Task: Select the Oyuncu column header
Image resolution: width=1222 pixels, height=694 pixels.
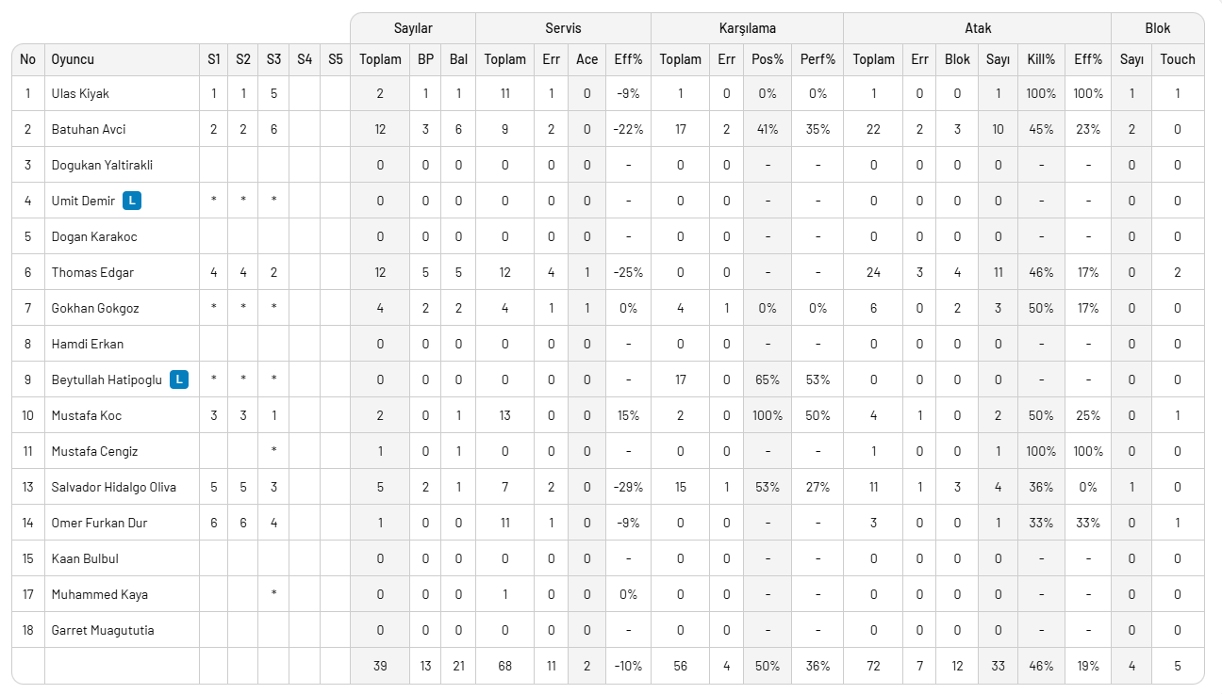Action: point(73,59)
